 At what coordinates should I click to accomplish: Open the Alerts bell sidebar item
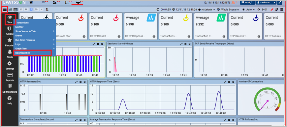pyautogui.click(x=10, y=54)
